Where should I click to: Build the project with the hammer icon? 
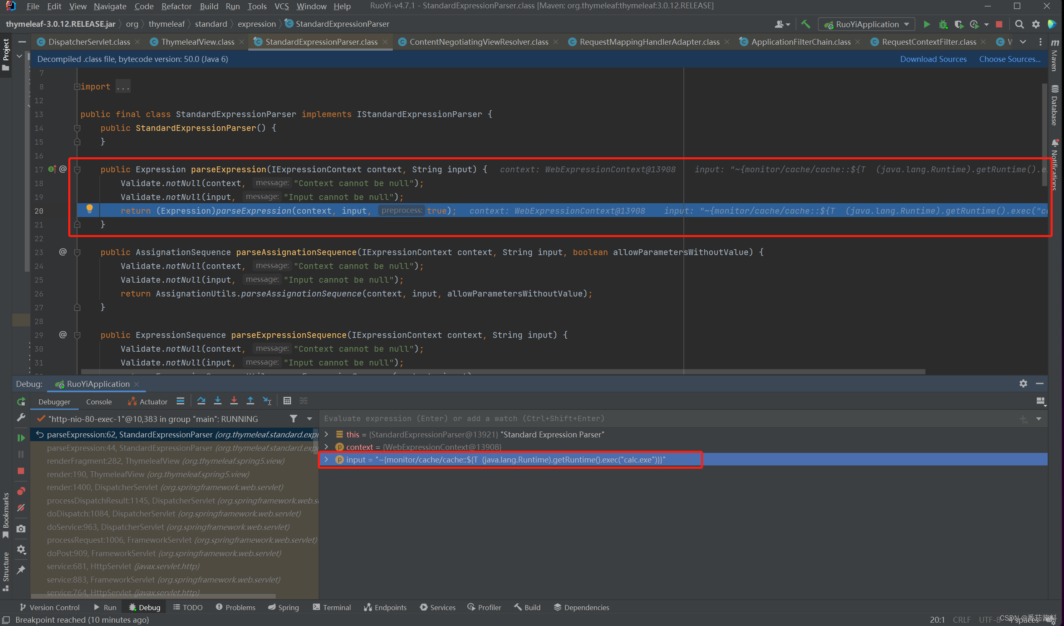point(806,25)
